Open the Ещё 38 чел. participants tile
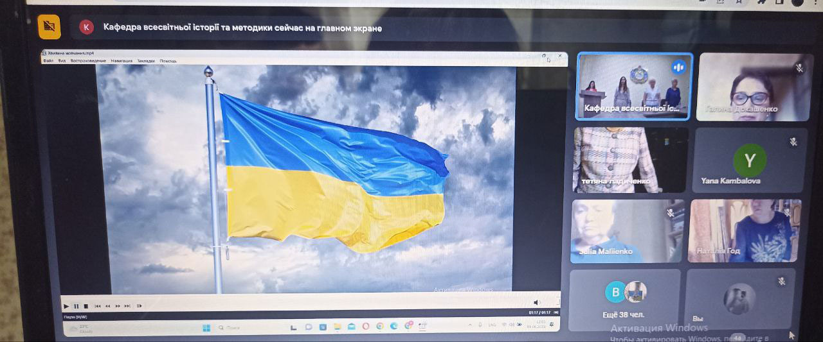823x342 pixels. tap(624, 300)
